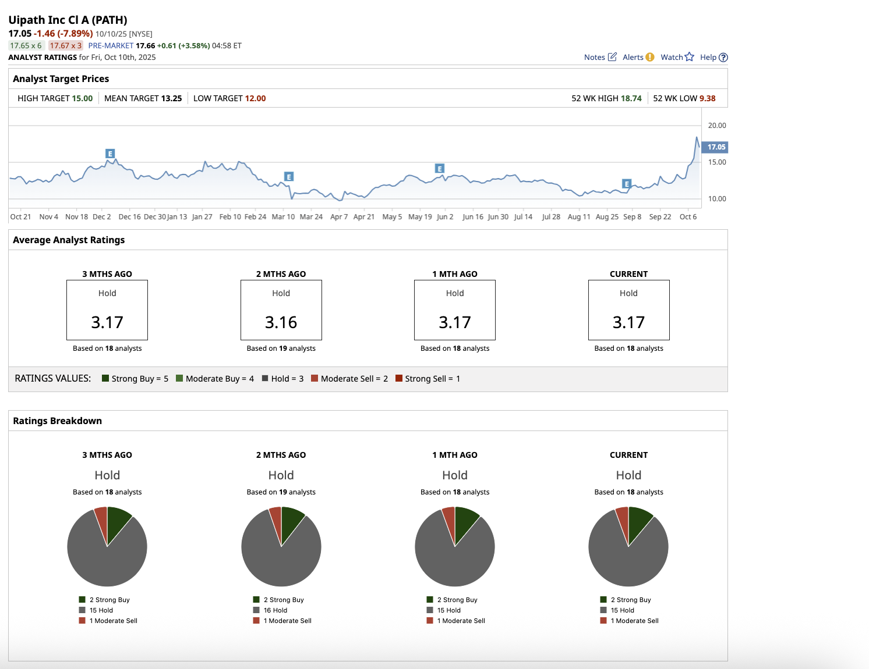Select the 2 MTHS AGO rating box showing 3.16
The width and height of the screenshot is (869, 669).
click(281, 310)
